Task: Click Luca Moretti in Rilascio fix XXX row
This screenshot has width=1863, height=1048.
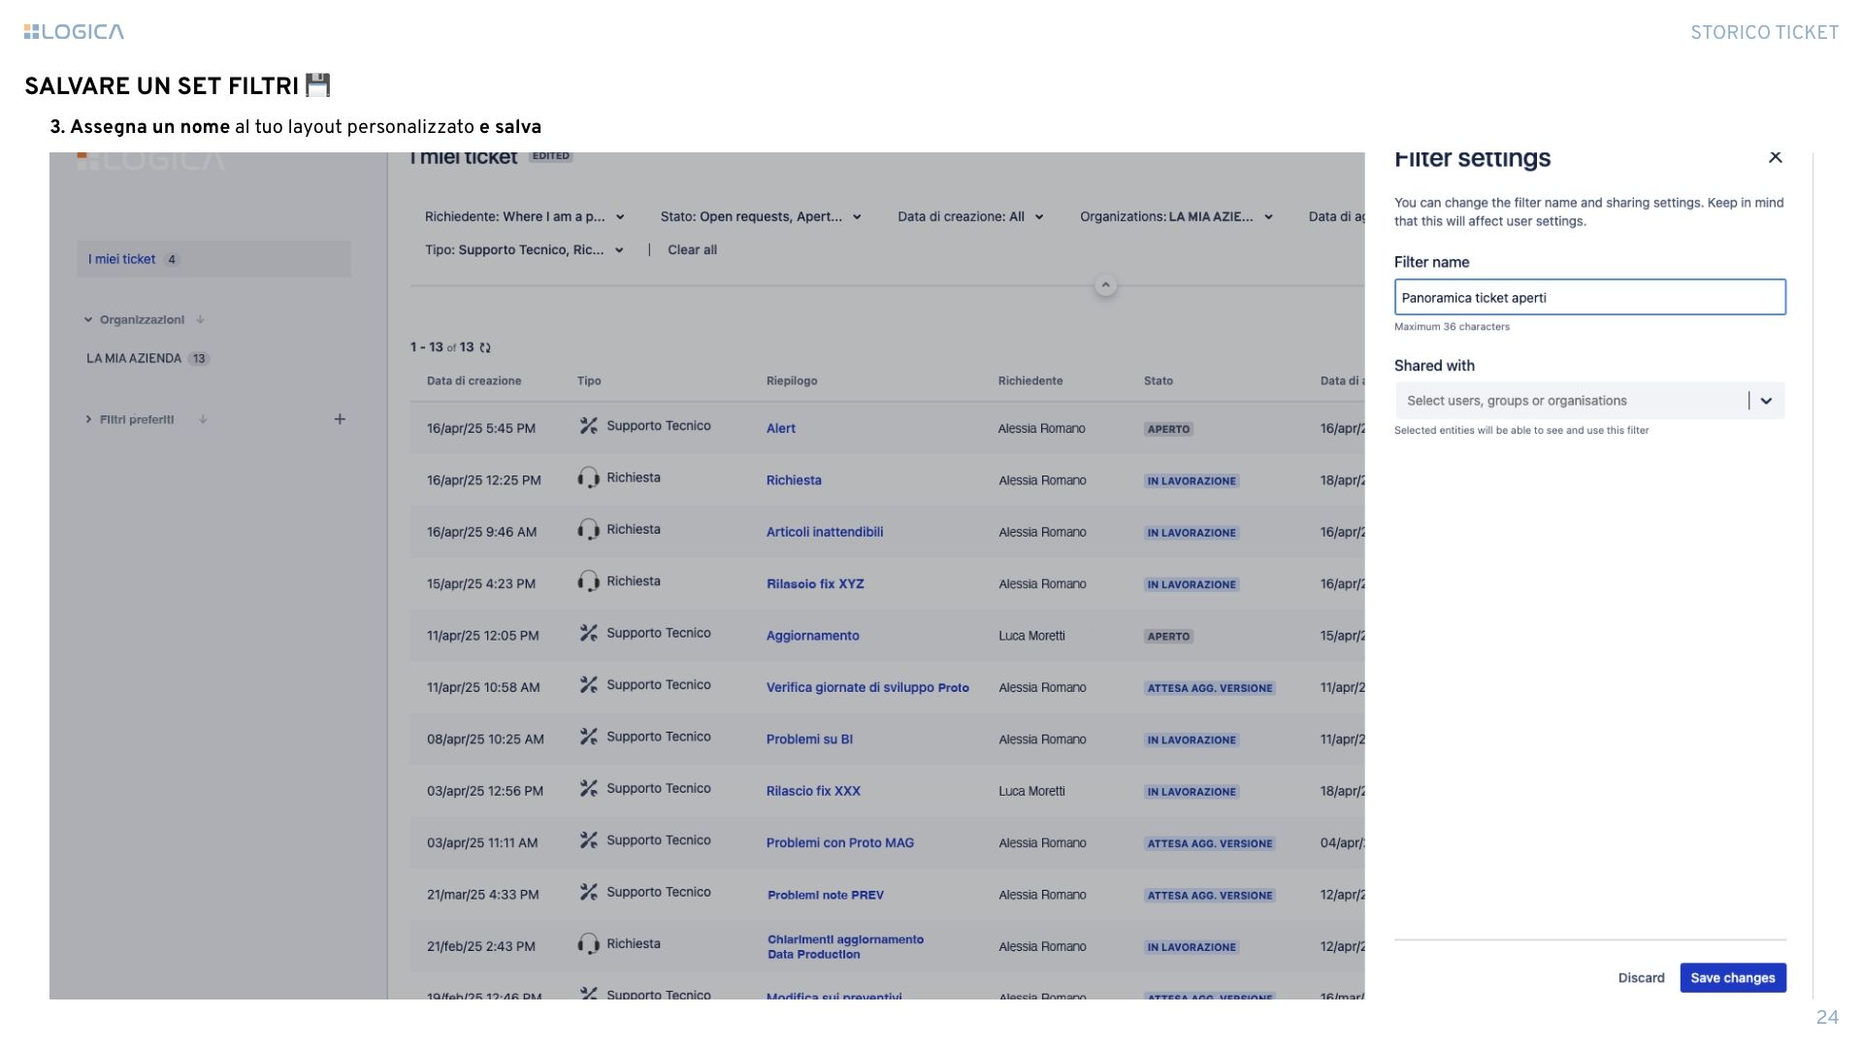Action: click(1031, 791)
